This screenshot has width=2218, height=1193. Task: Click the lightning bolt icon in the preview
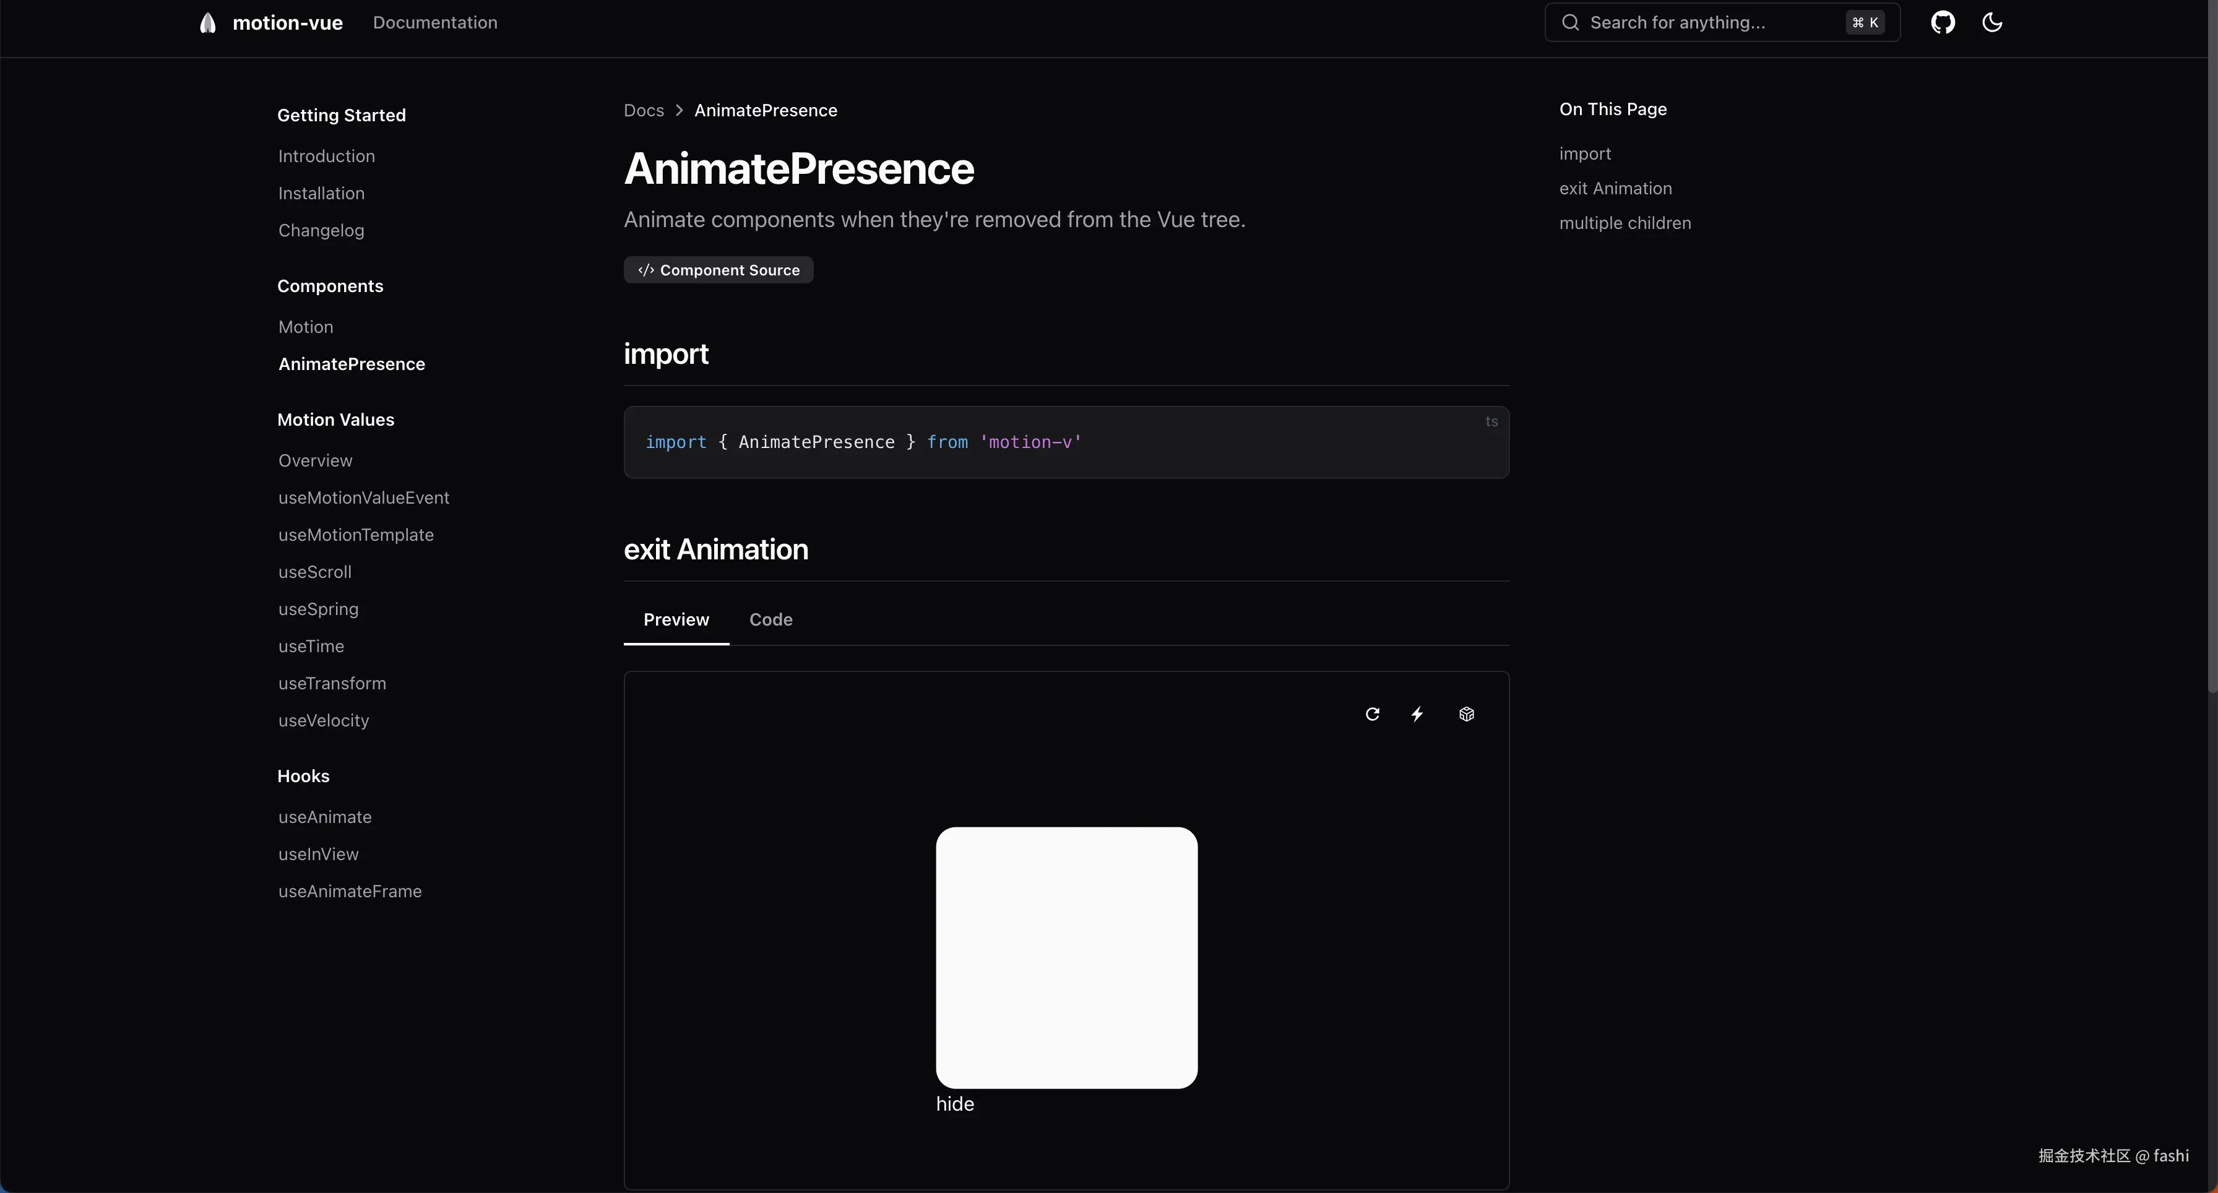click(1417, 713)
